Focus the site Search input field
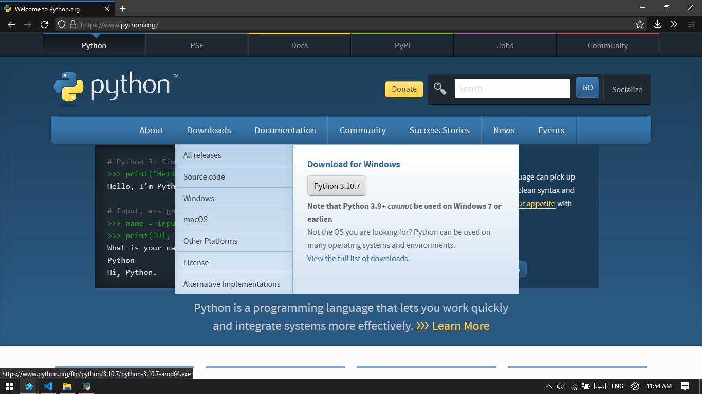This screenshot has width=702, height=394. click(512, 88)
